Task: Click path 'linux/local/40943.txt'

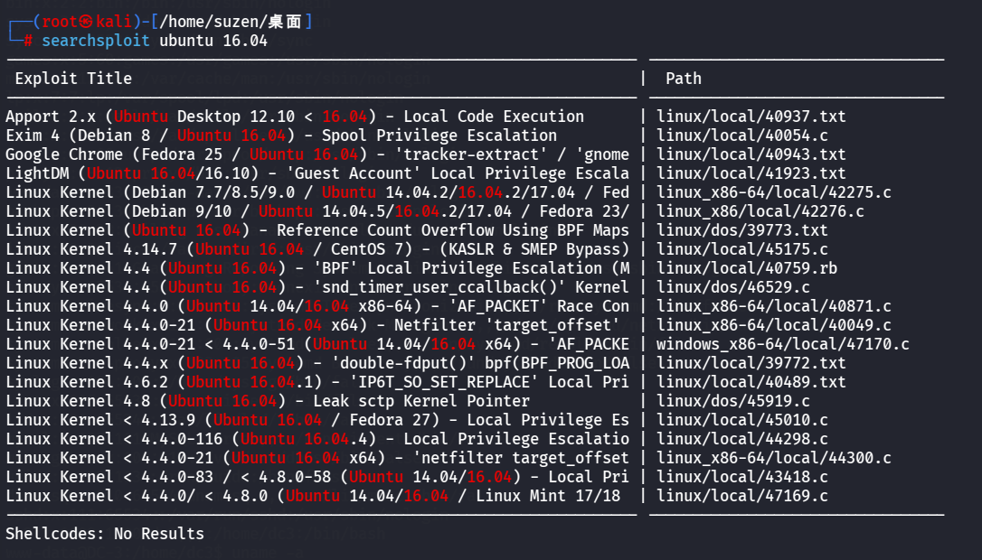Action: coord(751,154)
